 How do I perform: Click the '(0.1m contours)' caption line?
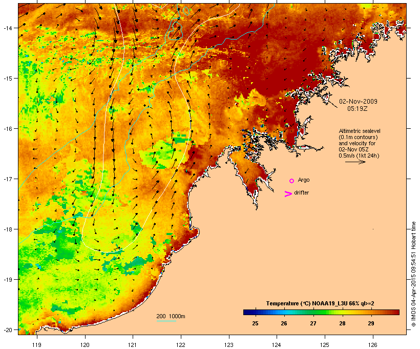tap(358, 137)
